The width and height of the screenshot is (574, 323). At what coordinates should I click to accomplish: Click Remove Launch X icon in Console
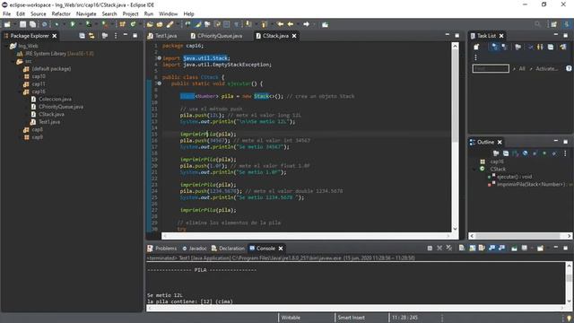pos(439,248)
